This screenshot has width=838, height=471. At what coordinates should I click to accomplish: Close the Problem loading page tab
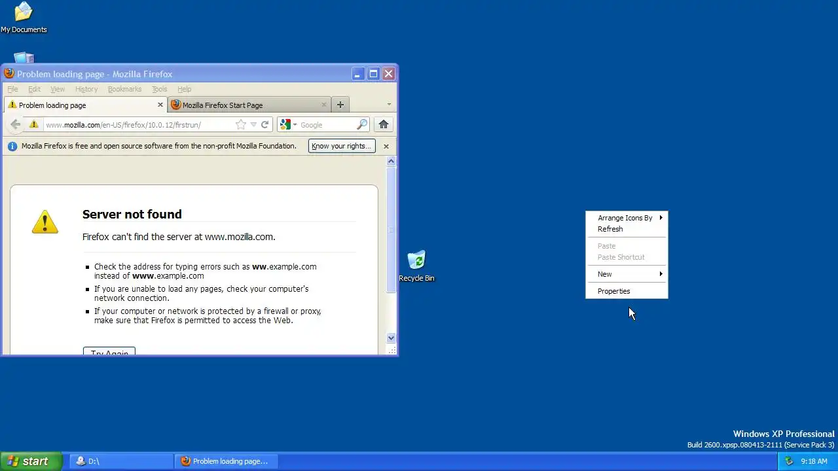click(x=160, y=105)
